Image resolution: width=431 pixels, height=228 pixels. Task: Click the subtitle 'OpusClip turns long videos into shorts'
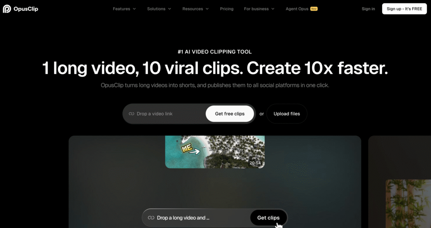click(148, 85)
